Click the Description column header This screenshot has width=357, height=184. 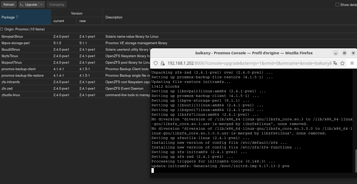(114, 17)
